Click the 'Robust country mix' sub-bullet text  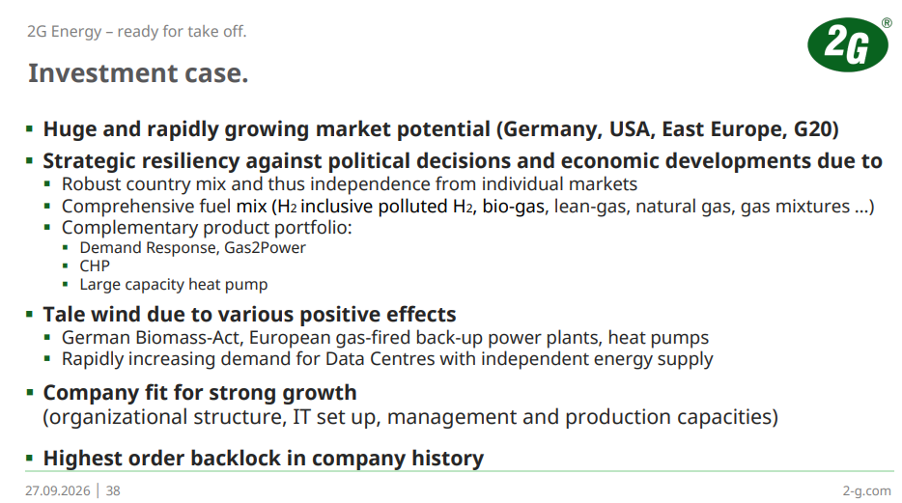tap(350, 184)
